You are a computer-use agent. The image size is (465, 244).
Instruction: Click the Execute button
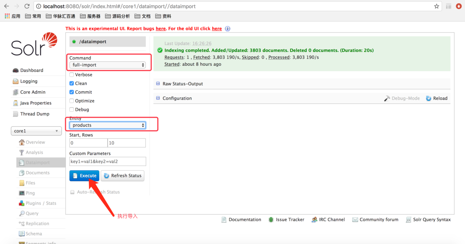[x=84, y=176]
